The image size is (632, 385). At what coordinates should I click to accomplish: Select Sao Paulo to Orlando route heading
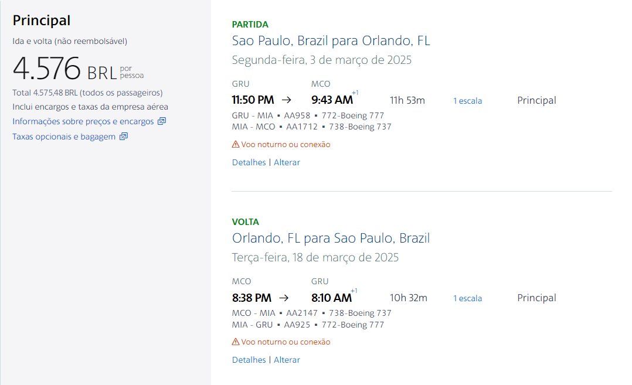(x=331, y=40)
